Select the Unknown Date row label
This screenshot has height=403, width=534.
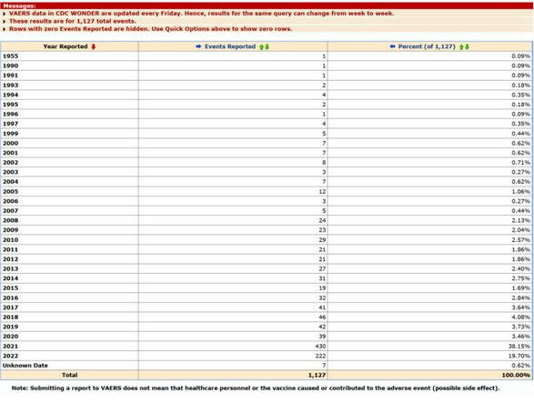pyautogui.click(x=25, y=366)
